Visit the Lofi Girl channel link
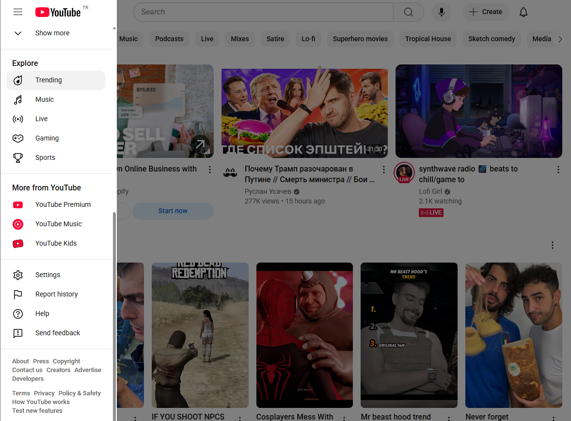 tap(429, 191)
